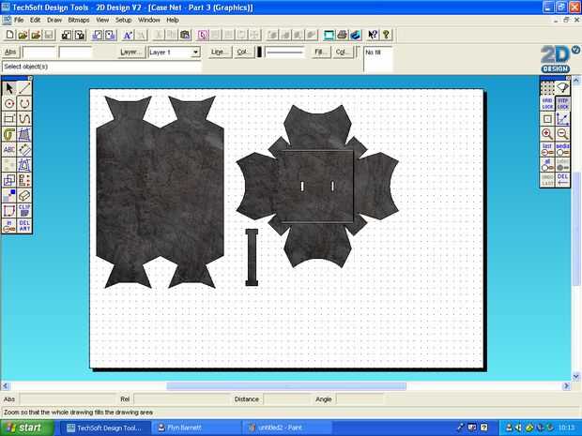Viewport: 582px width, 436px height.
Task: Open the Help menu
Action: tap(172, 20)
